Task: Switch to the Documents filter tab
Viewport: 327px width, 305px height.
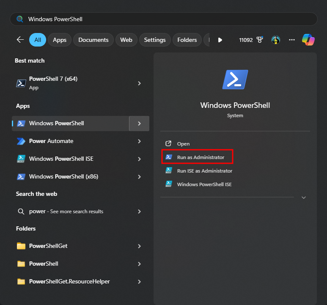Action: click(93, 40)
